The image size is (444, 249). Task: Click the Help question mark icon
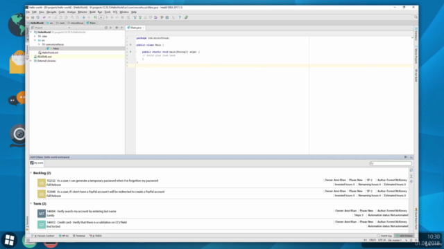180,17
